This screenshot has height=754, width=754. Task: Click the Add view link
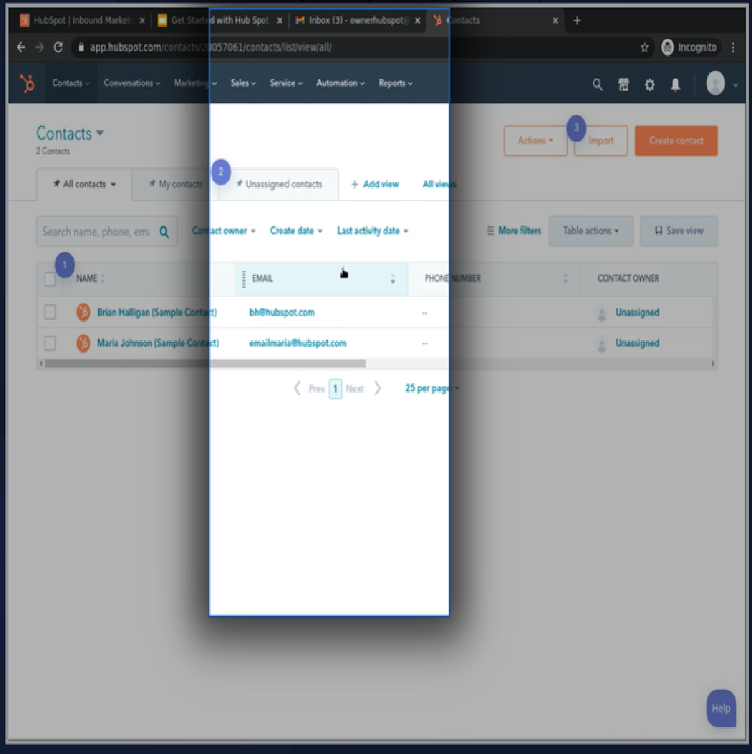[375, 184]
